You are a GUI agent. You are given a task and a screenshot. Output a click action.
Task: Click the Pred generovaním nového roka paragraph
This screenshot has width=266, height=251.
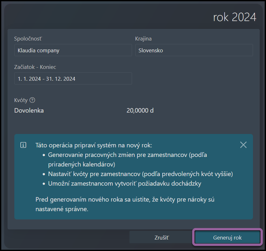coord(125,204)
